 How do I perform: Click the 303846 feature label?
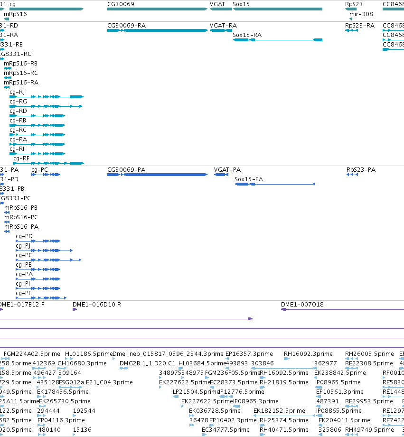263,363
